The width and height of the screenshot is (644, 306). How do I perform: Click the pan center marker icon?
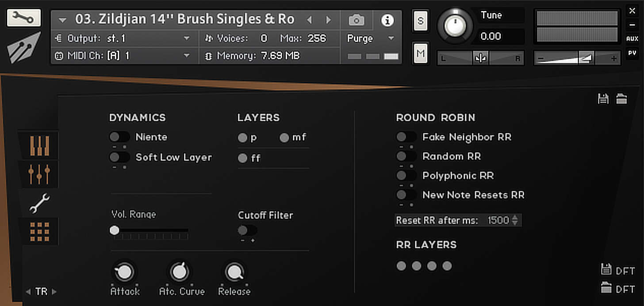point(480,58)
